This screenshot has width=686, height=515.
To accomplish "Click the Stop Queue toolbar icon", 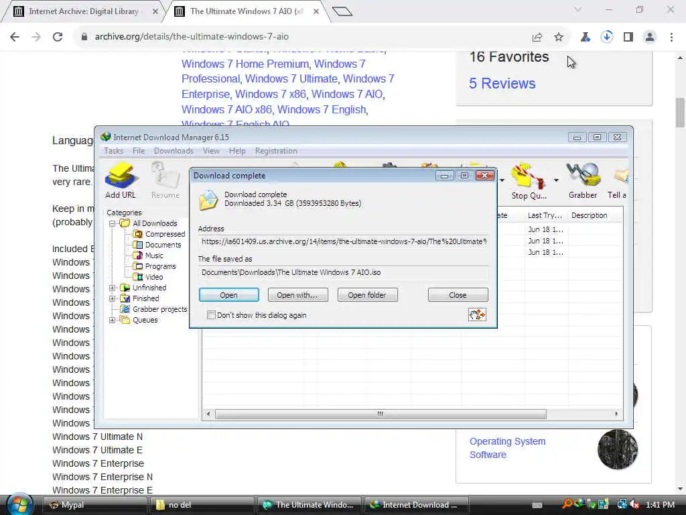I will 529,176.
